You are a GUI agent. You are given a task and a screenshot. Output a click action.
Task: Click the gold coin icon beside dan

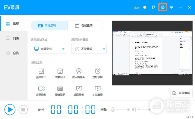pos(145,7)
